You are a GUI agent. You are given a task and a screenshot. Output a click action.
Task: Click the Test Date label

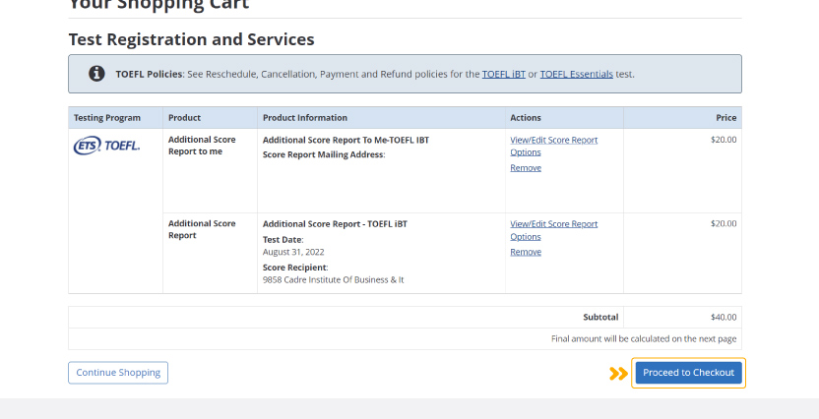pos(283,240)
